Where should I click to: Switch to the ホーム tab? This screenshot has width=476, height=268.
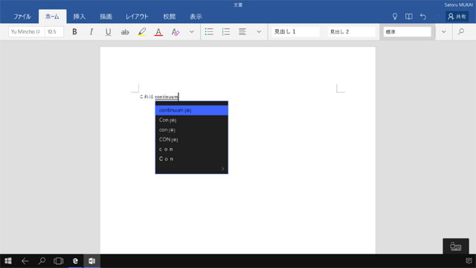pos(52,16)
